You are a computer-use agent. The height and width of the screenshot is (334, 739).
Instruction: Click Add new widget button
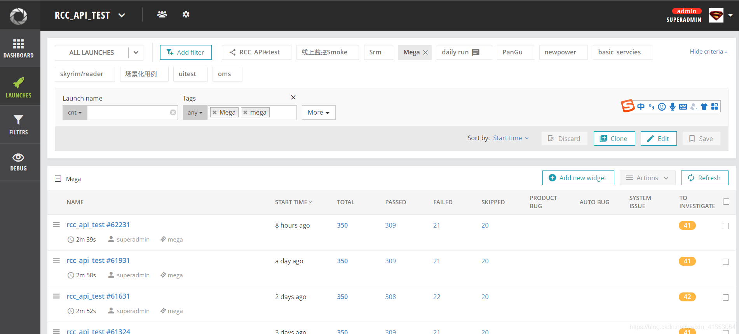[578, 178]
